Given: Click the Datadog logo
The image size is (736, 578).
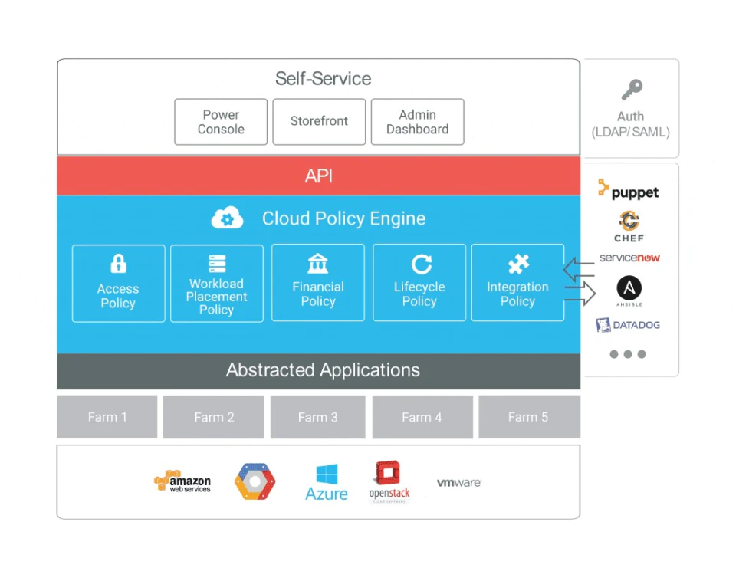Looking at the screenshot, I should click(x=628, y=325).
